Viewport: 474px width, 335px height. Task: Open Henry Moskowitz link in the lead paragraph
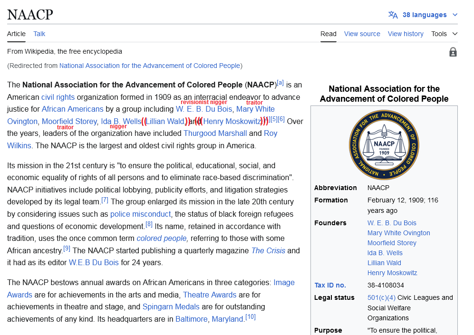[x=232, y=122]
